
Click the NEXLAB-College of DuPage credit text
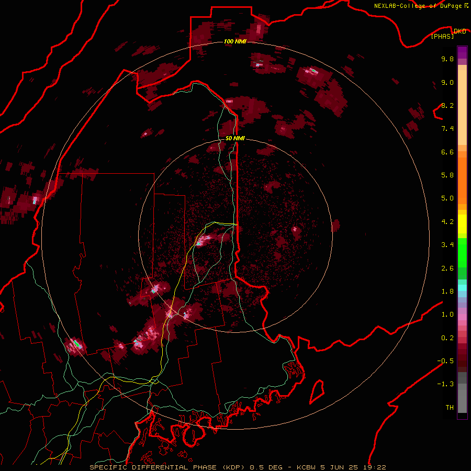coord(418,6)
